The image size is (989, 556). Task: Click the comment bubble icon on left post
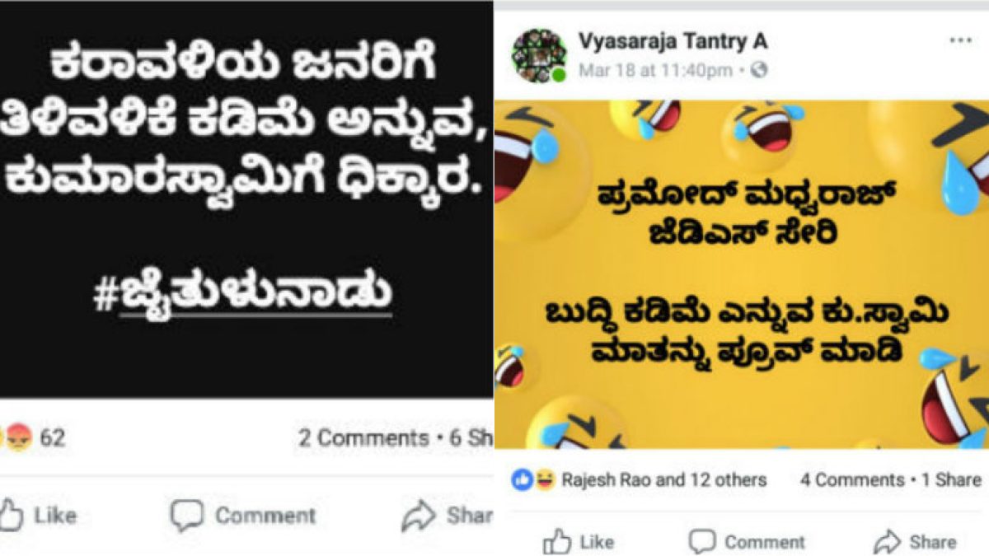click(x=186, y=516)
